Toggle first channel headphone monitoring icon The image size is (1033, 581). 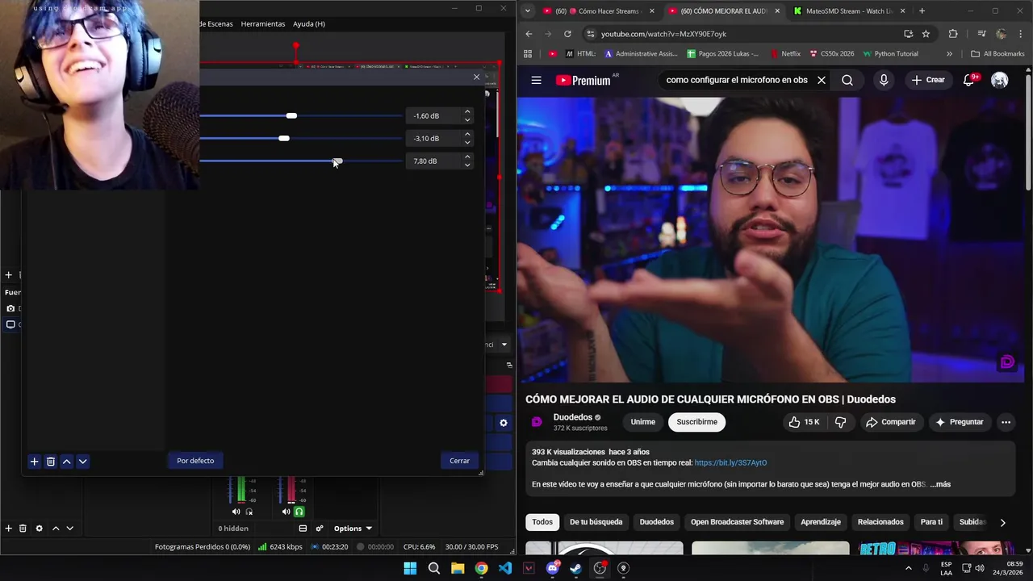(249, 512)
